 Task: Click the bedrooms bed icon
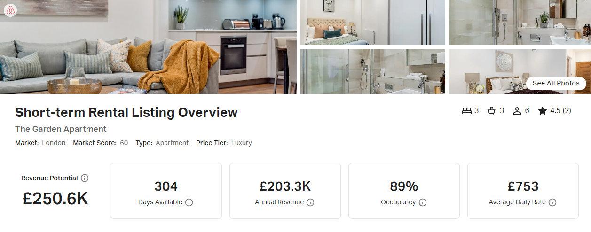[466, 111]
